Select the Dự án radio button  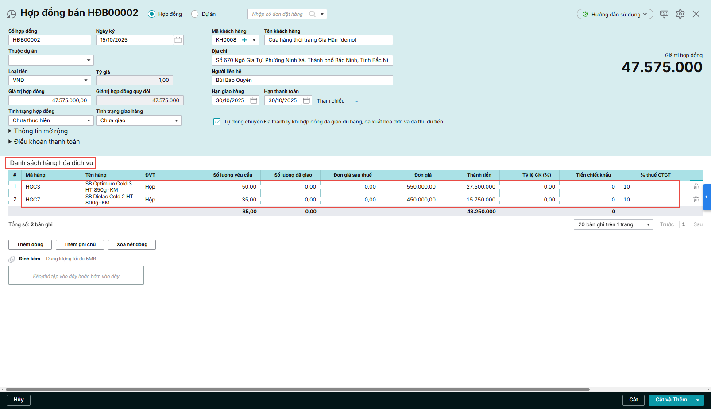click(x=195, y=14)
